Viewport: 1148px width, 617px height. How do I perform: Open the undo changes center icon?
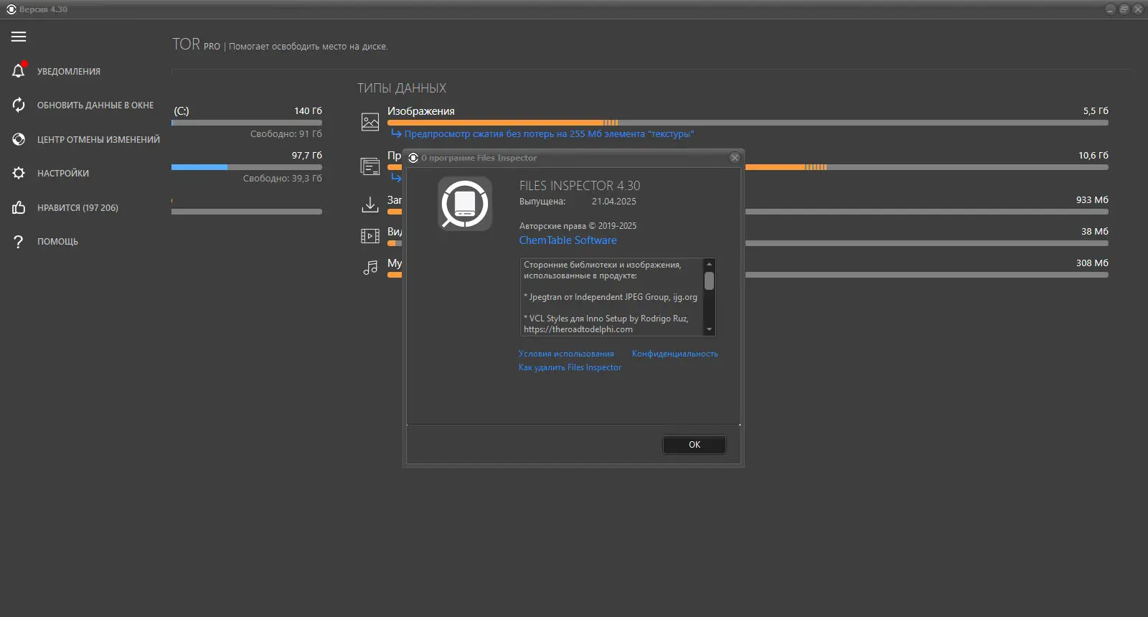click(19, 139)
